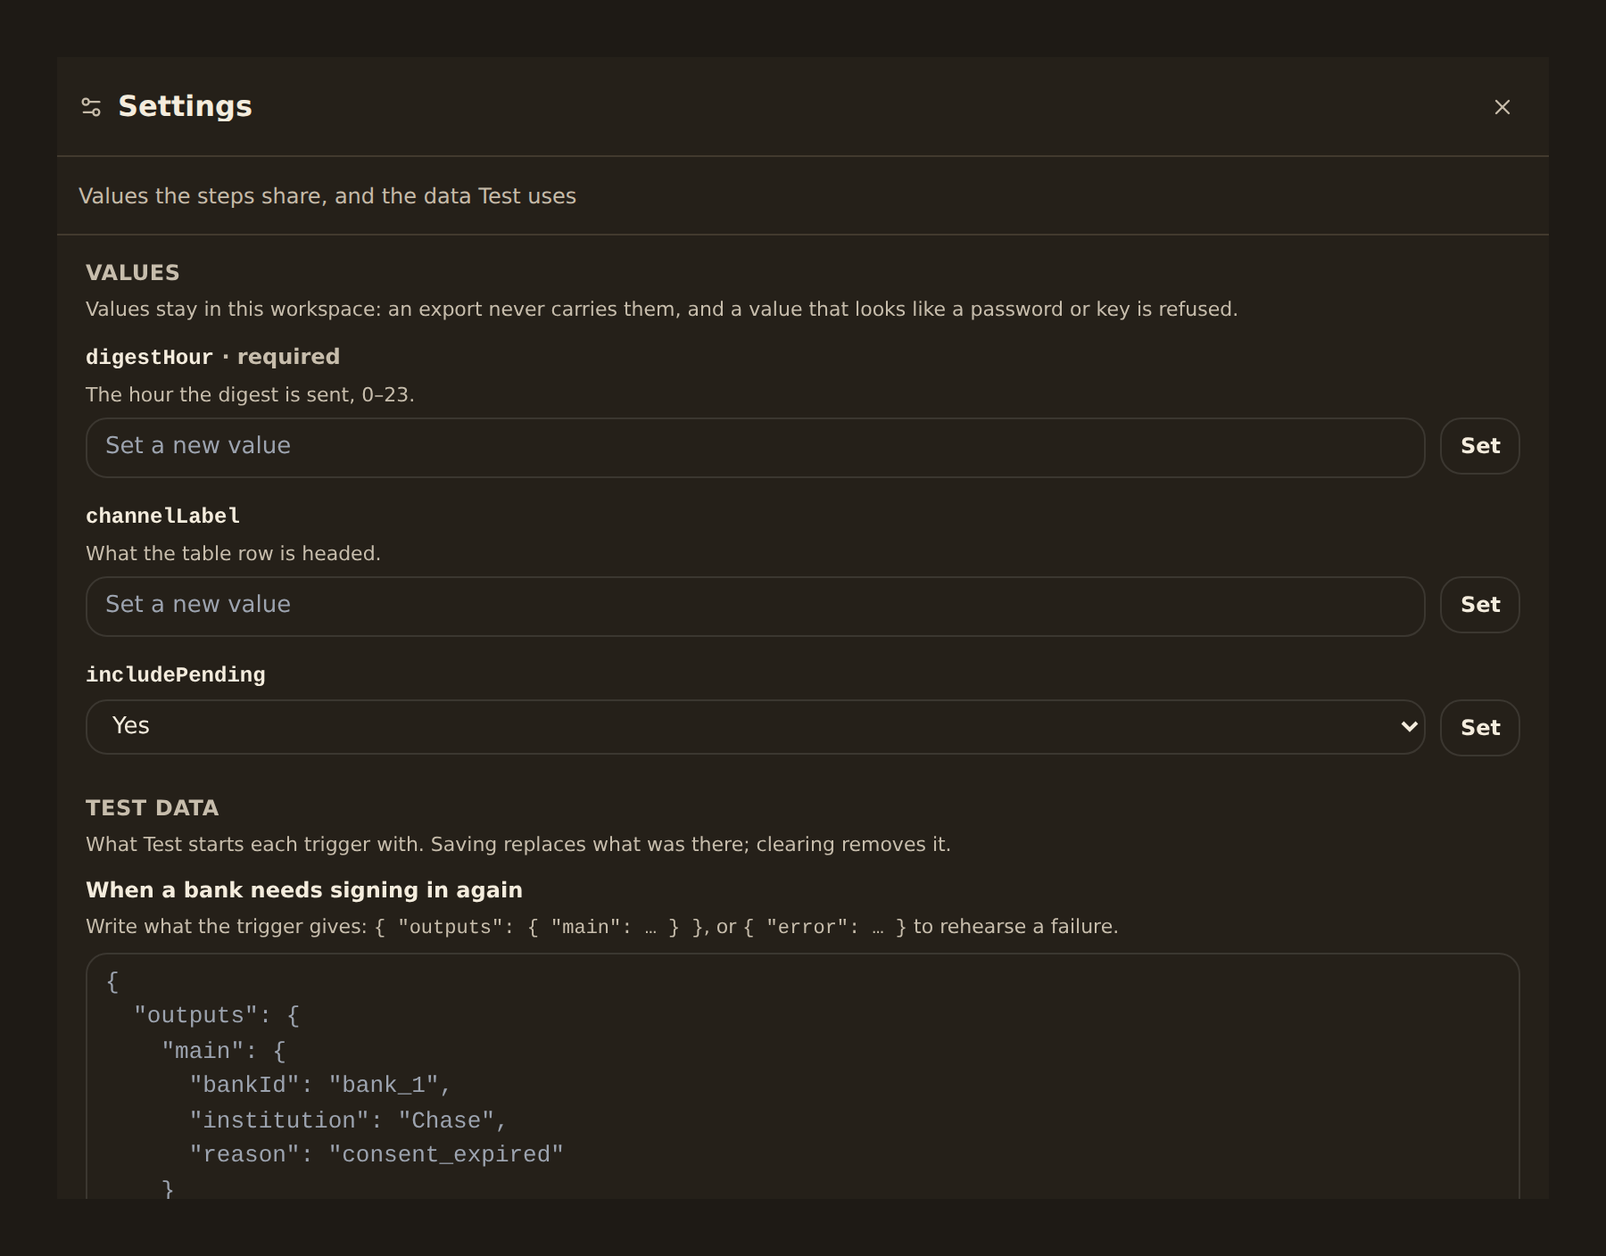Image resolution: width=1606 pixels, height=1256 pixels.
Task: Click Set button for includePending
Action: [x=1479, y=728]
